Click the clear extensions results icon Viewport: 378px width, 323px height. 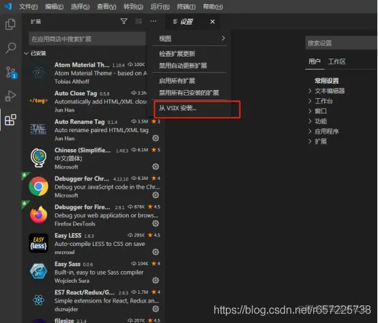(139, 21)
